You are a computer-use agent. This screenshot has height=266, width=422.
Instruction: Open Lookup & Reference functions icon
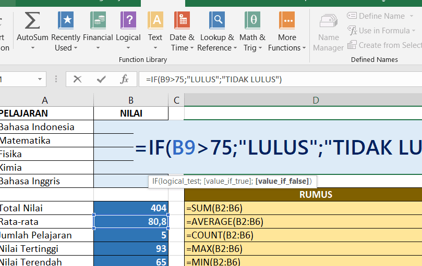217,20
